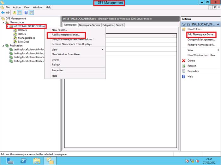This screenshot has width=221, height=165.
Task: Select the SalesDocs folder
Action: [x=23, y=42]
